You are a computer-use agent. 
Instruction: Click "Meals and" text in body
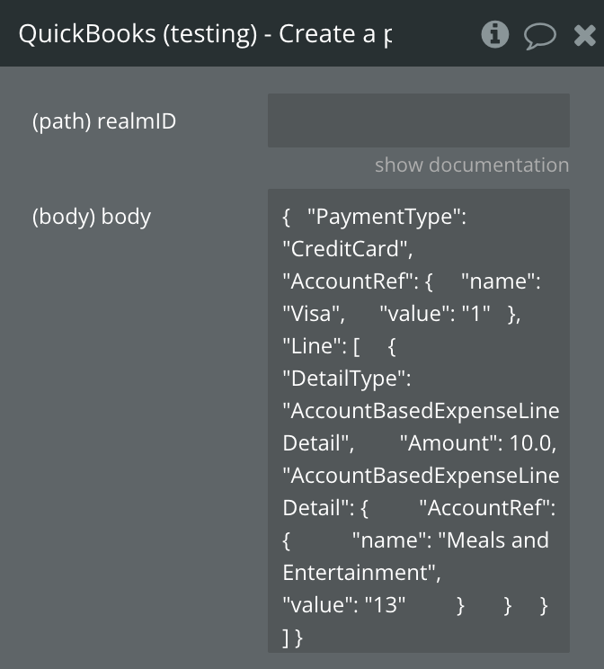497,540
